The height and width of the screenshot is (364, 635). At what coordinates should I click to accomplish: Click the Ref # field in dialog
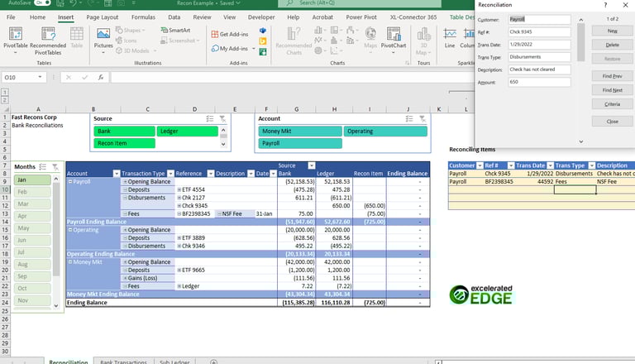coord(539,31)
